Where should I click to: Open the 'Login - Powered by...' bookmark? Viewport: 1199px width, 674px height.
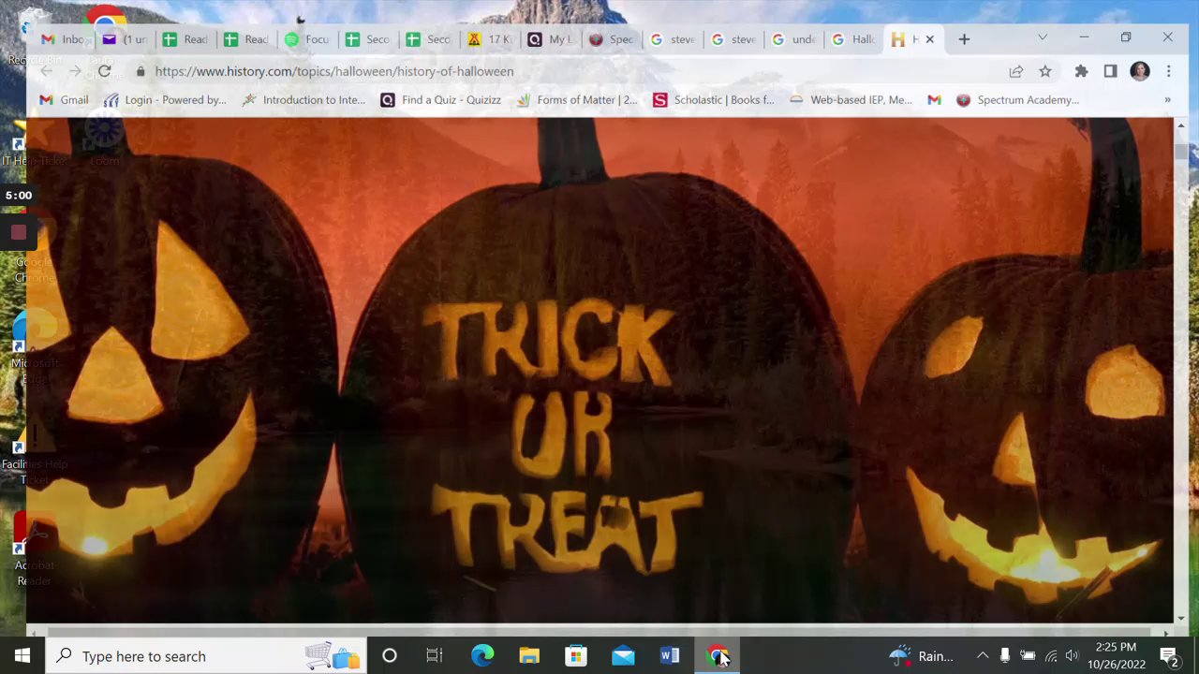[165, 100]
